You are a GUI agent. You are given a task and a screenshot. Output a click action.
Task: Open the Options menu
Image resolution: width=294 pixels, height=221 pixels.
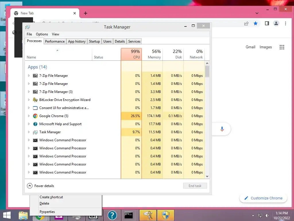[42, 34]
